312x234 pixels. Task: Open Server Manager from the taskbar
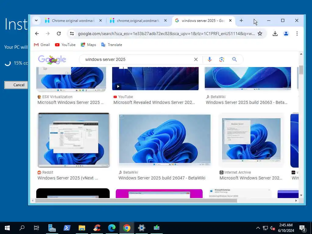[52, 228]
